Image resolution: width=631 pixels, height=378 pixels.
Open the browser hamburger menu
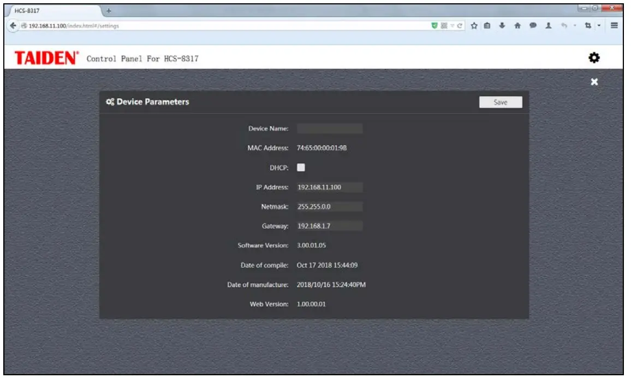614,25
